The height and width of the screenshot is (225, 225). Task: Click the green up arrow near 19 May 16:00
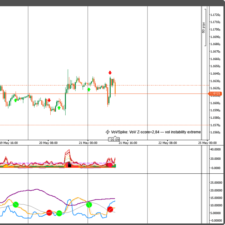[16, 100]
